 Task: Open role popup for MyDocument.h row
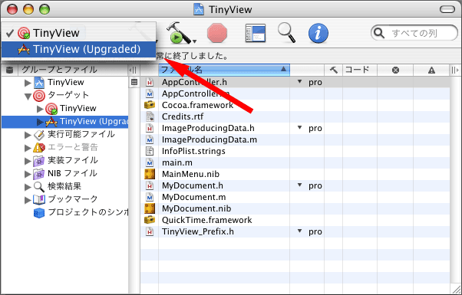point(299,185)
